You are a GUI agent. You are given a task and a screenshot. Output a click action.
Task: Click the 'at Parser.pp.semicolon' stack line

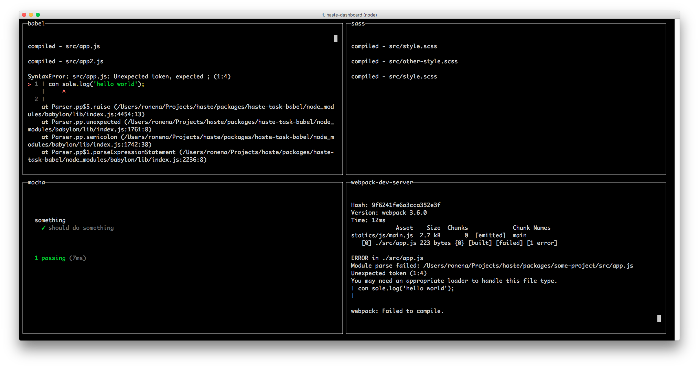(181, 141)
